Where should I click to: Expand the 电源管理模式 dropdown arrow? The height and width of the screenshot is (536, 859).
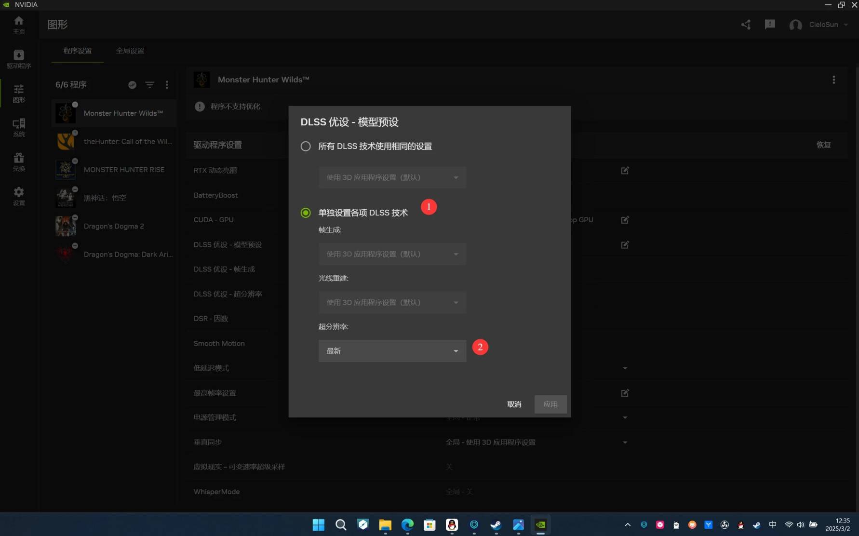(625, 417)
